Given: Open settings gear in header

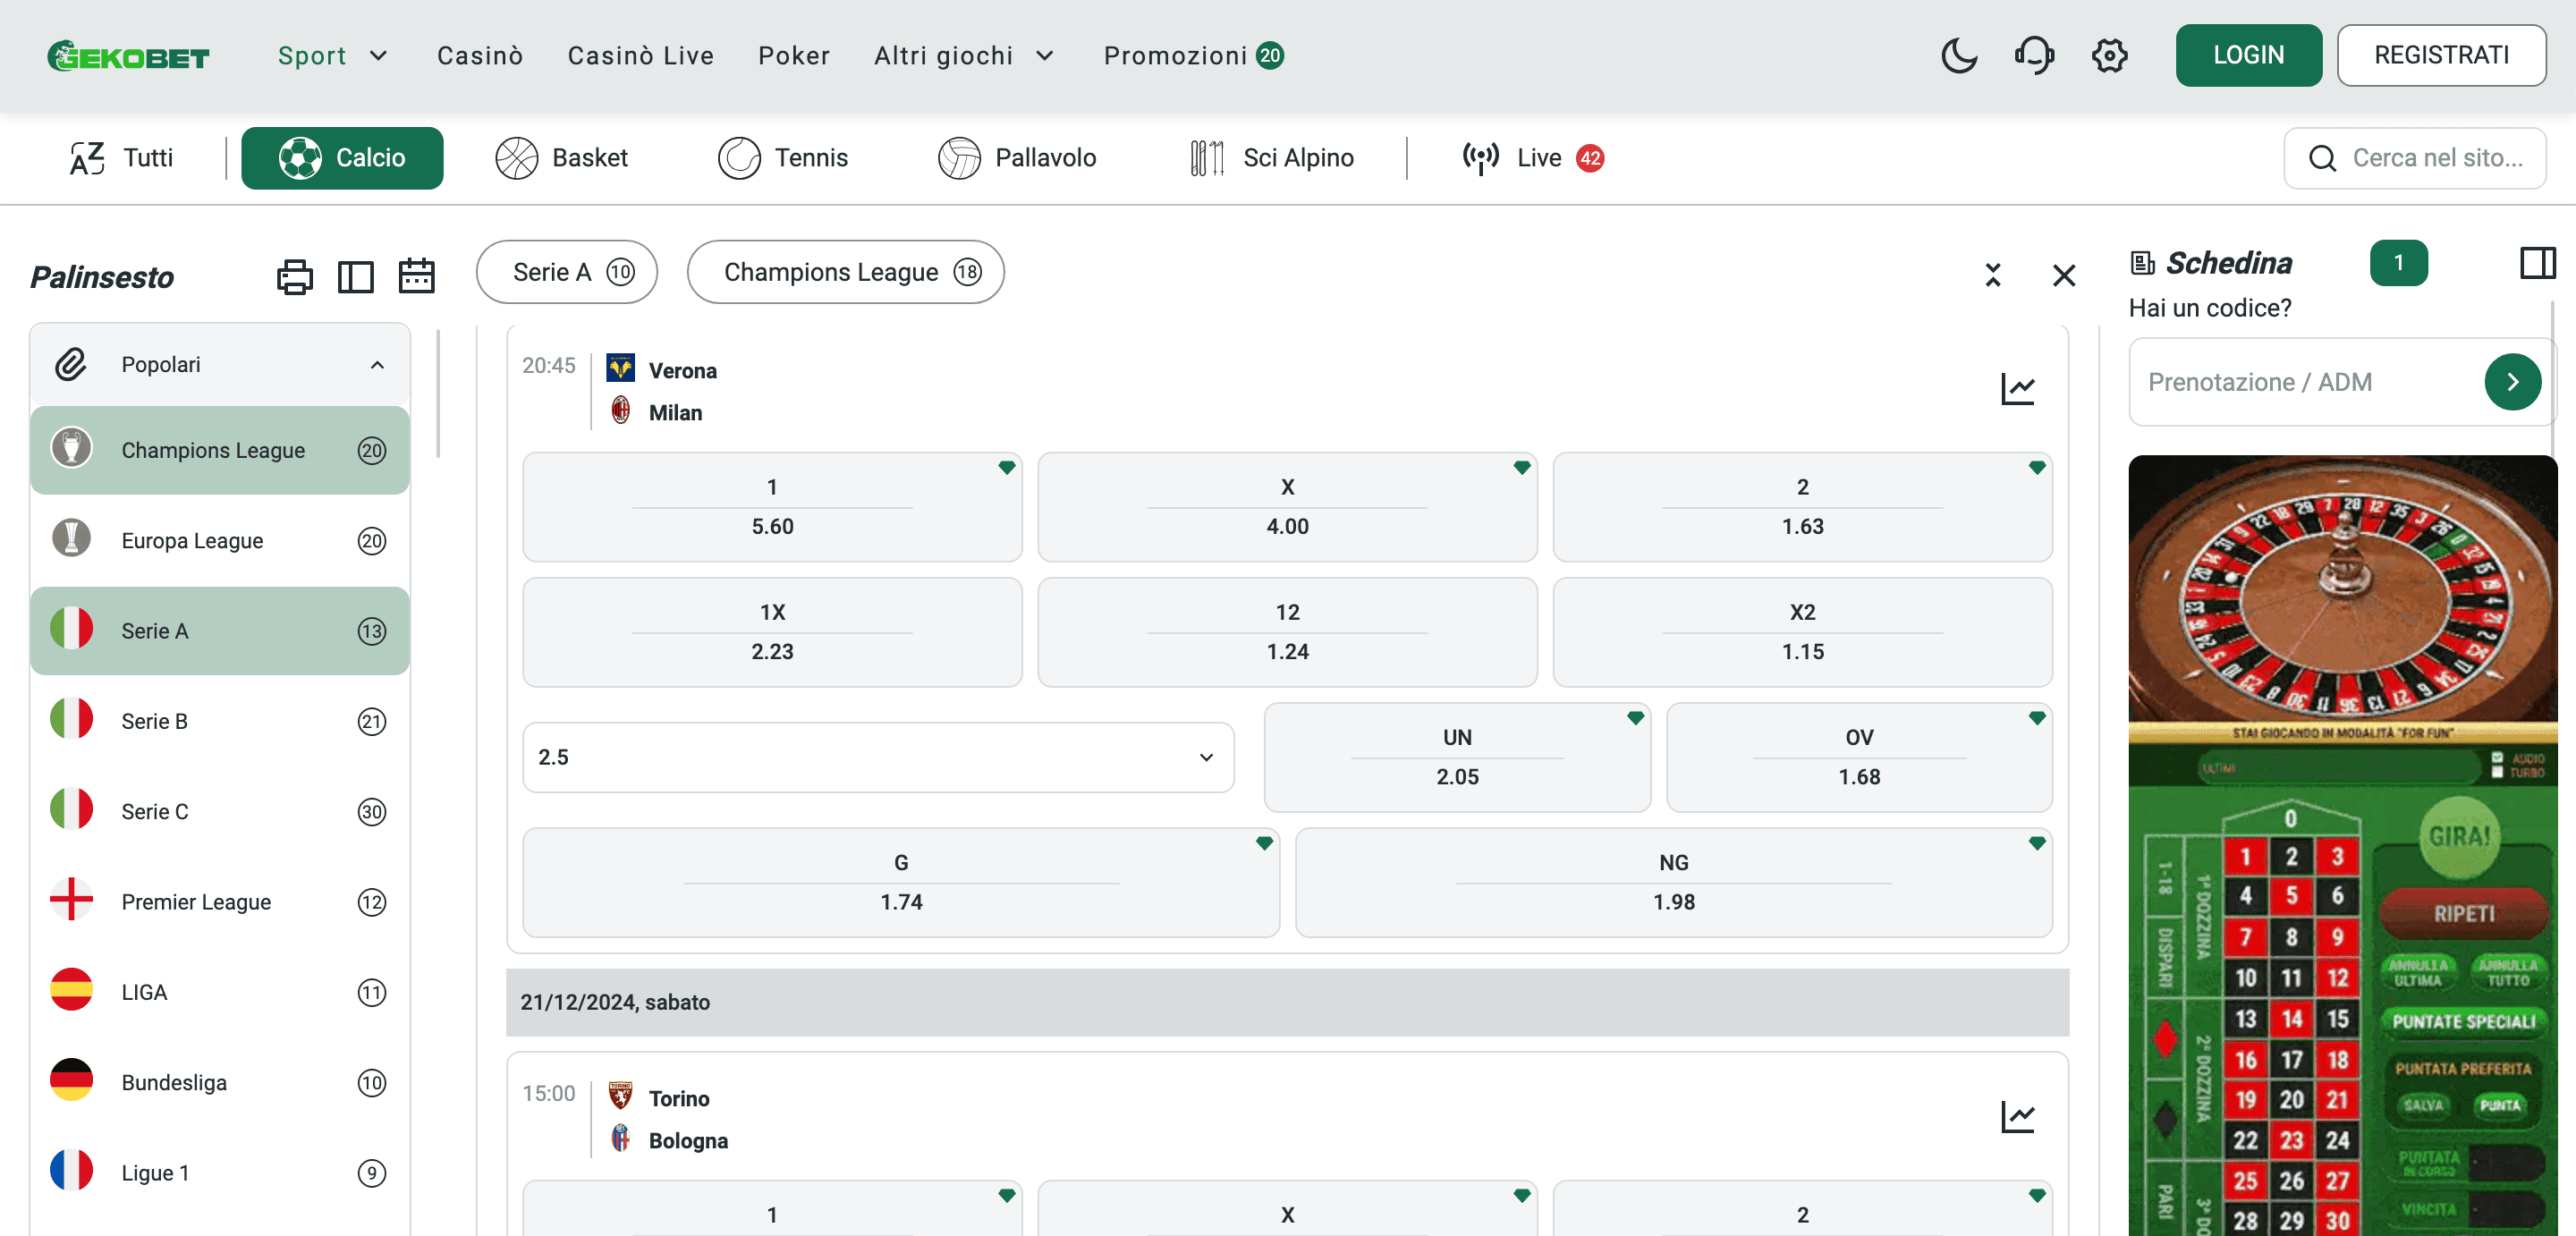Looking at the screenshot, I should [2109, 56].
